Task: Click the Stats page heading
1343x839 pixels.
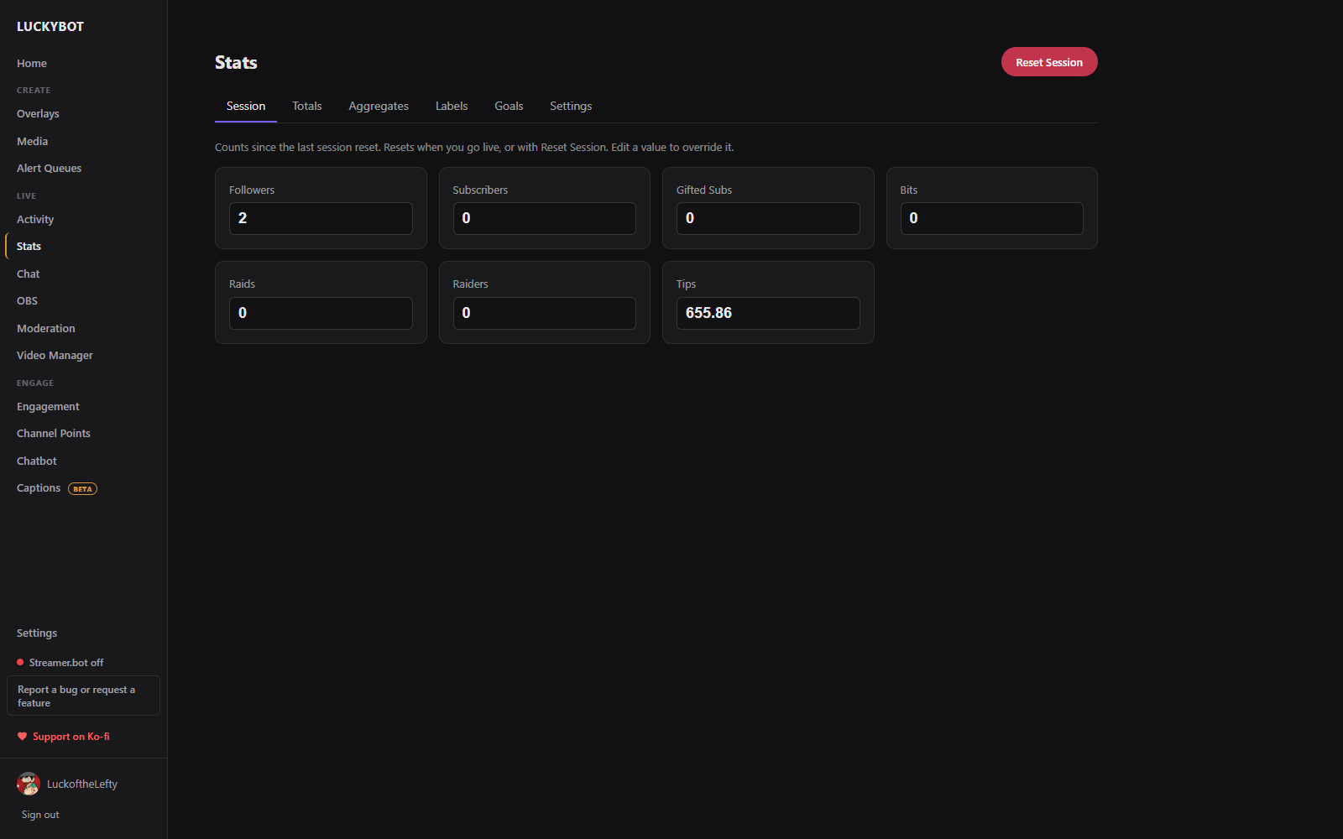Action: pos(236,62)
